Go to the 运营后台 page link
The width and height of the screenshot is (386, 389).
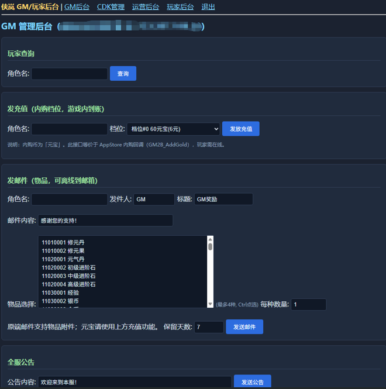146,6
